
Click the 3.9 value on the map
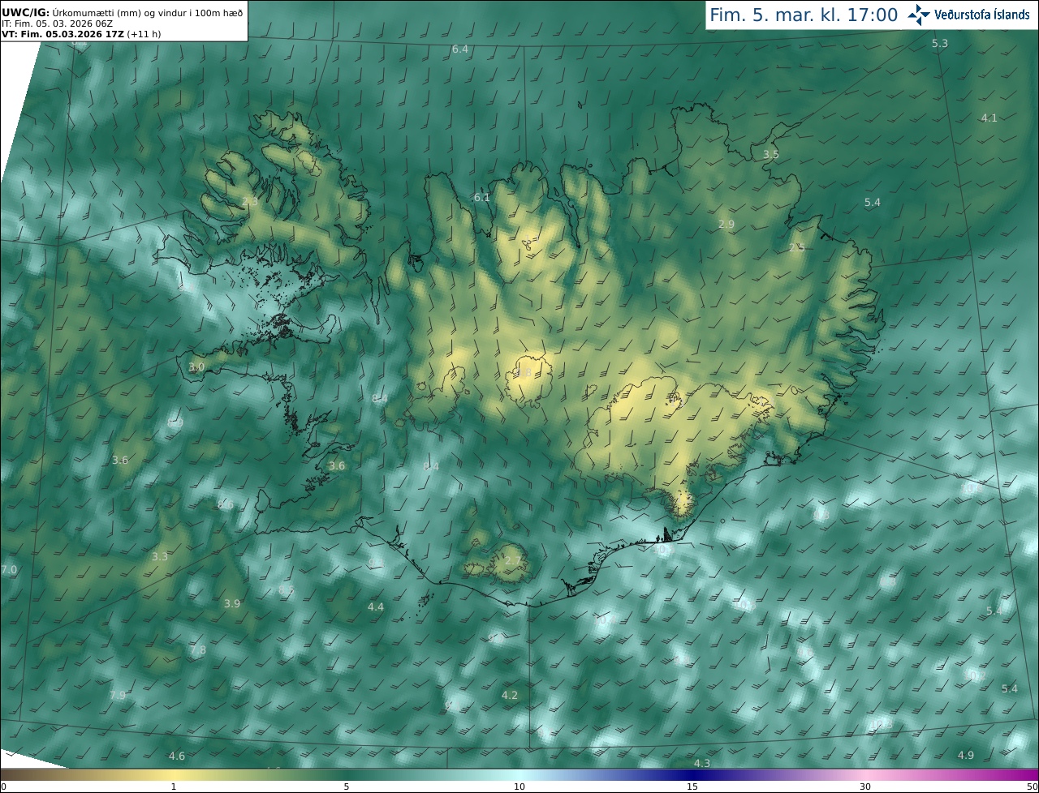232,603
